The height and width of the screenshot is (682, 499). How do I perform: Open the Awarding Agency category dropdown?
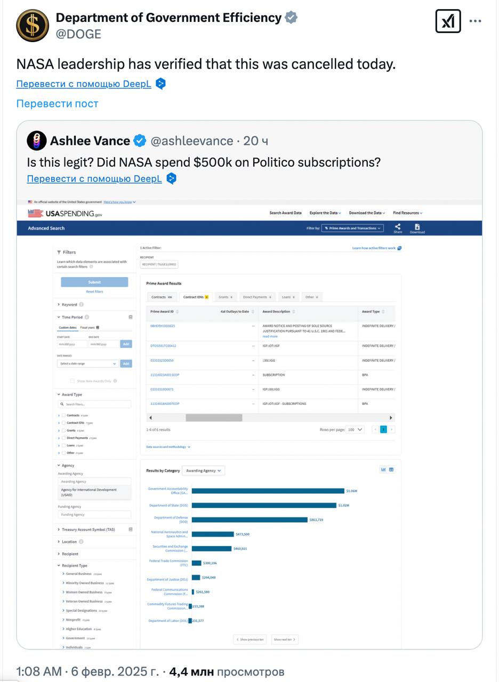click(203, 470)
